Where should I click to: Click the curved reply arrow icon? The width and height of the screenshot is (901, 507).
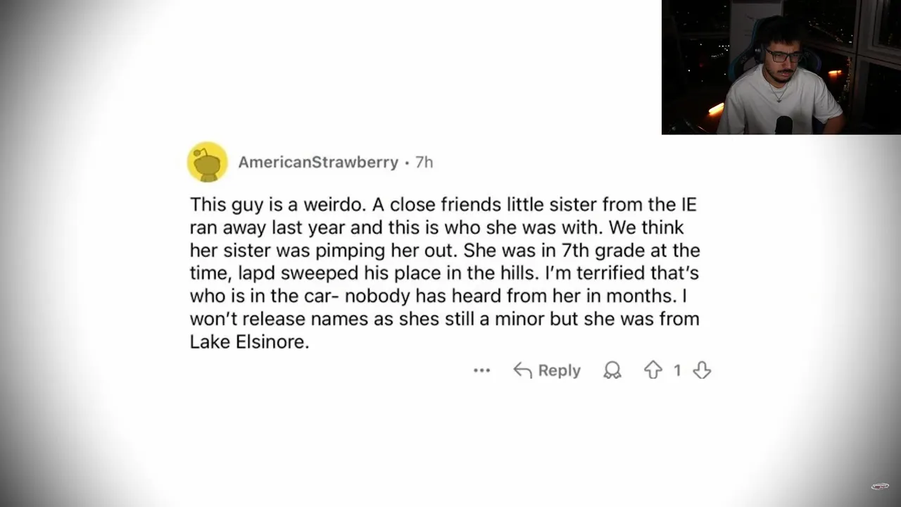(x=522, y=370)
